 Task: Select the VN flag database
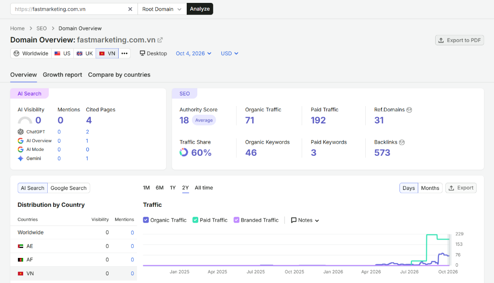click(x=102, y=54)
